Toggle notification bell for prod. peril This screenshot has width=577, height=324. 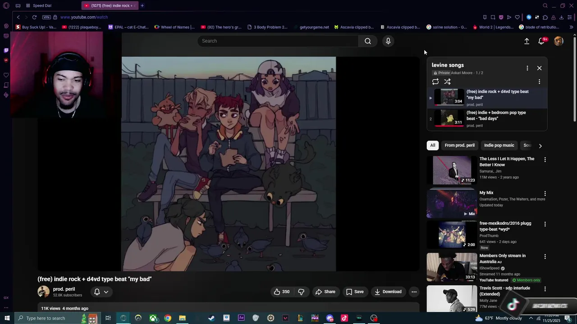click(96, 292)
